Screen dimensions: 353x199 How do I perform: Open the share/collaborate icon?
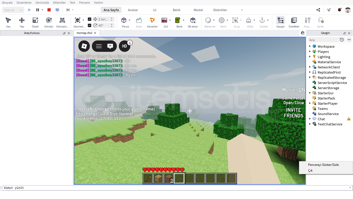[318, 10]
